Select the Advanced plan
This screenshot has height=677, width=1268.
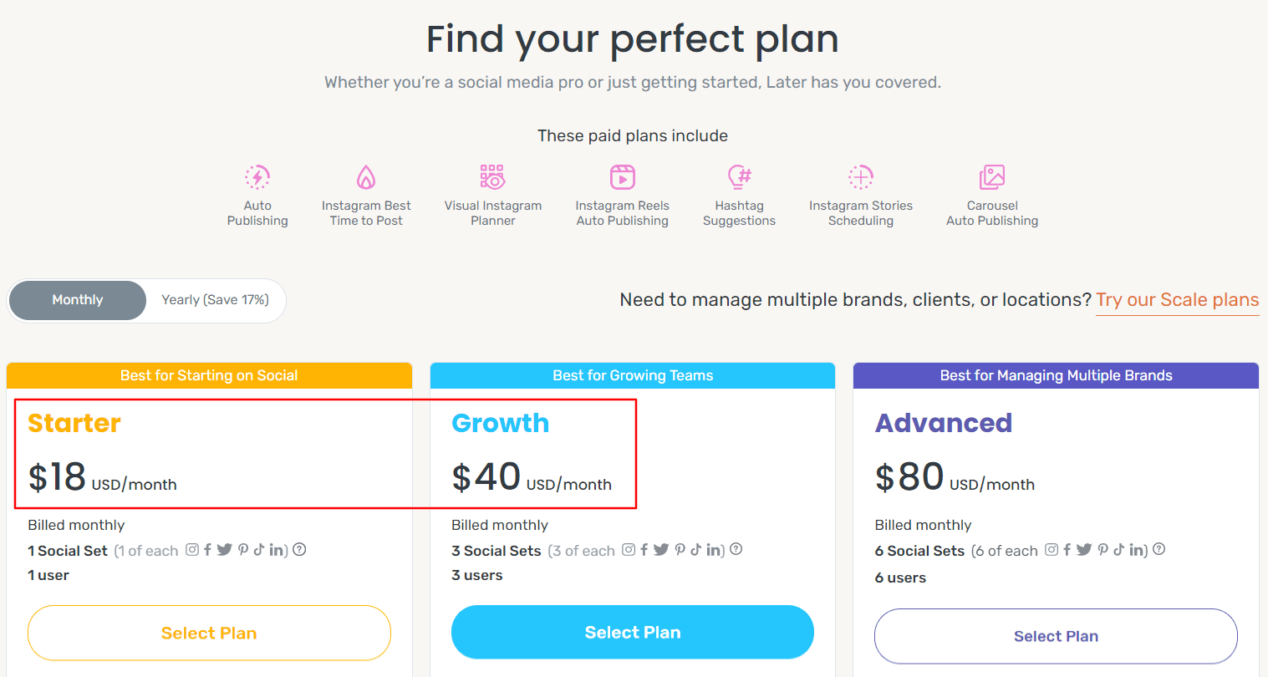pos(1056,636)
